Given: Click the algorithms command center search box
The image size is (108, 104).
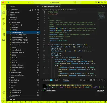Looking at the screenshot, I should tap(54, 2).
